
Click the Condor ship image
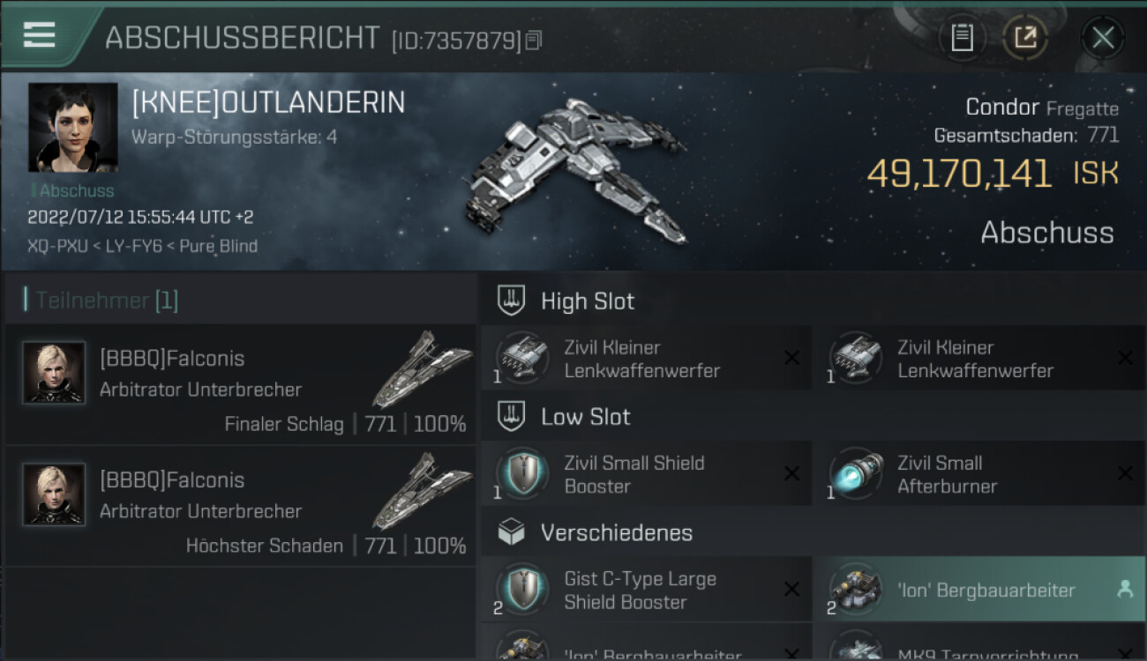(577, 170)
